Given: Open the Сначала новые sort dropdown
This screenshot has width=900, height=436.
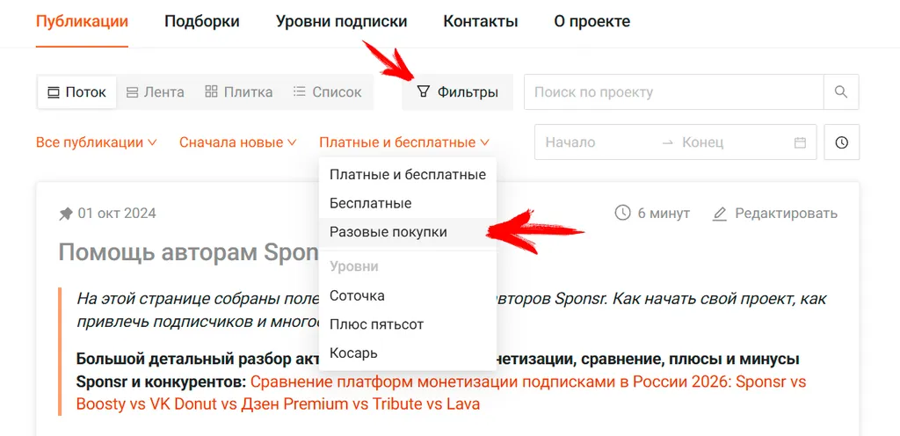Looking at the screenshot, I should pos(237,142).
